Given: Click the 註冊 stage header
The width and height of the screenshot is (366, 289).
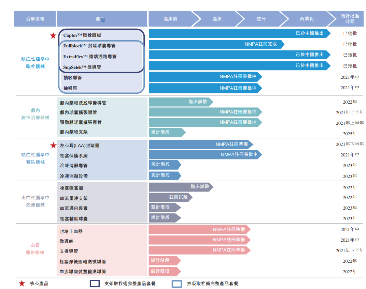Looking at the screenshot, I should coord(261,19).
